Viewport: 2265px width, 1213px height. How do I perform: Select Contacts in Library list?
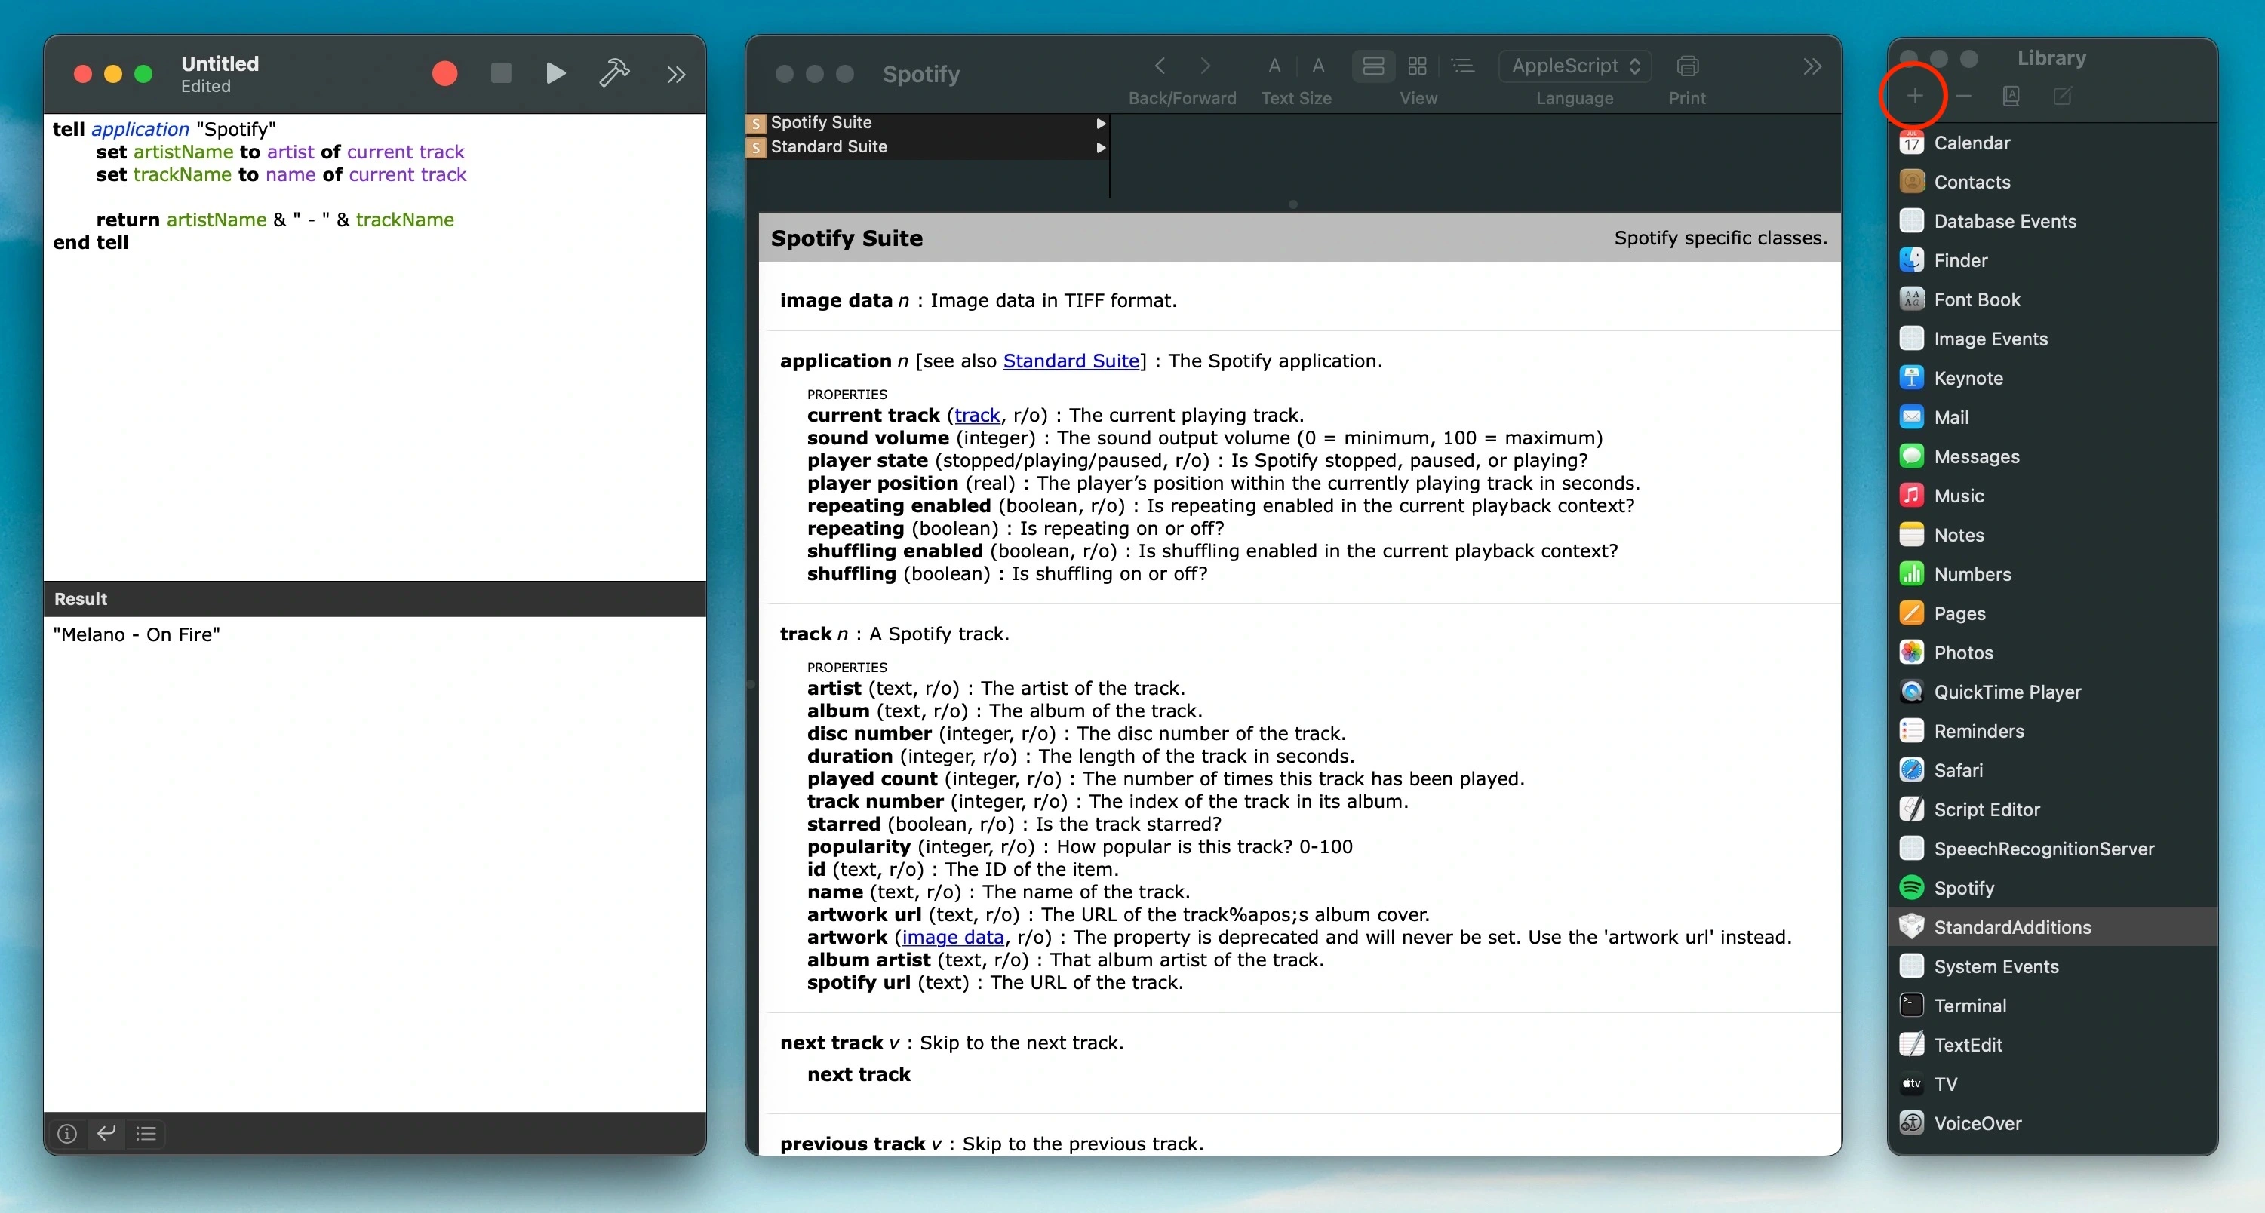[2052, 182]
